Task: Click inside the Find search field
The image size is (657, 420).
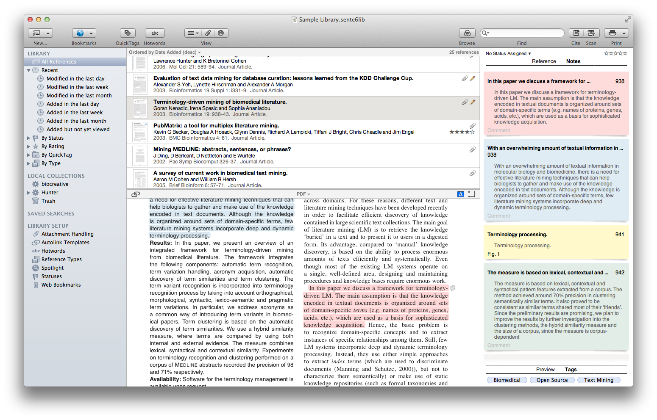Action: 522,33
